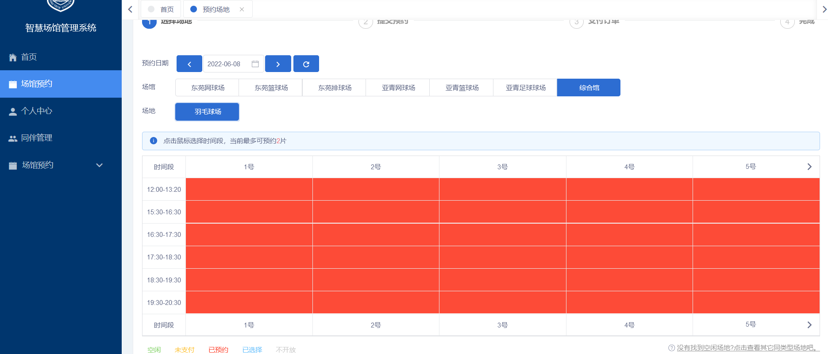Click the 场馆预约 calendar icon highlighted in sidebar

pyautogui.click(x=13, y=84)
